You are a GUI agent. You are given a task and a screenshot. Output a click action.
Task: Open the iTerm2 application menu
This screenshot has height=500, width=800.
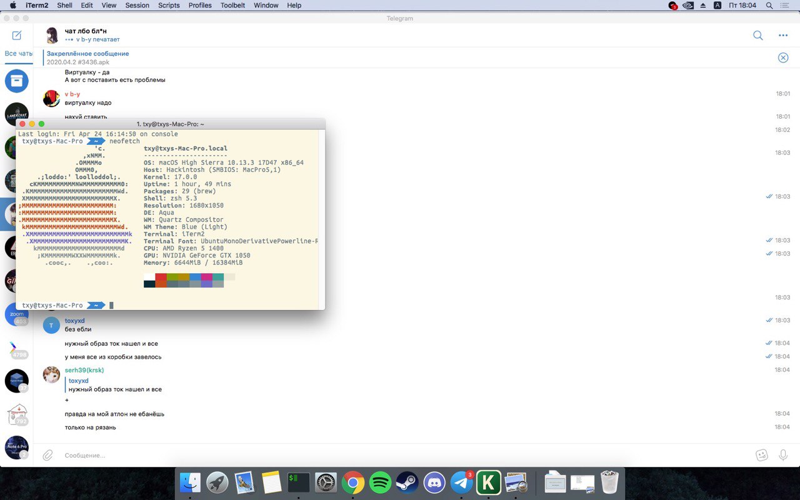tap(37, 5)
